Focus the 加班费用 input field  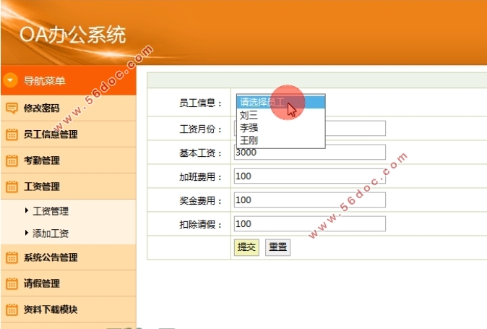[x=310, y=176]
